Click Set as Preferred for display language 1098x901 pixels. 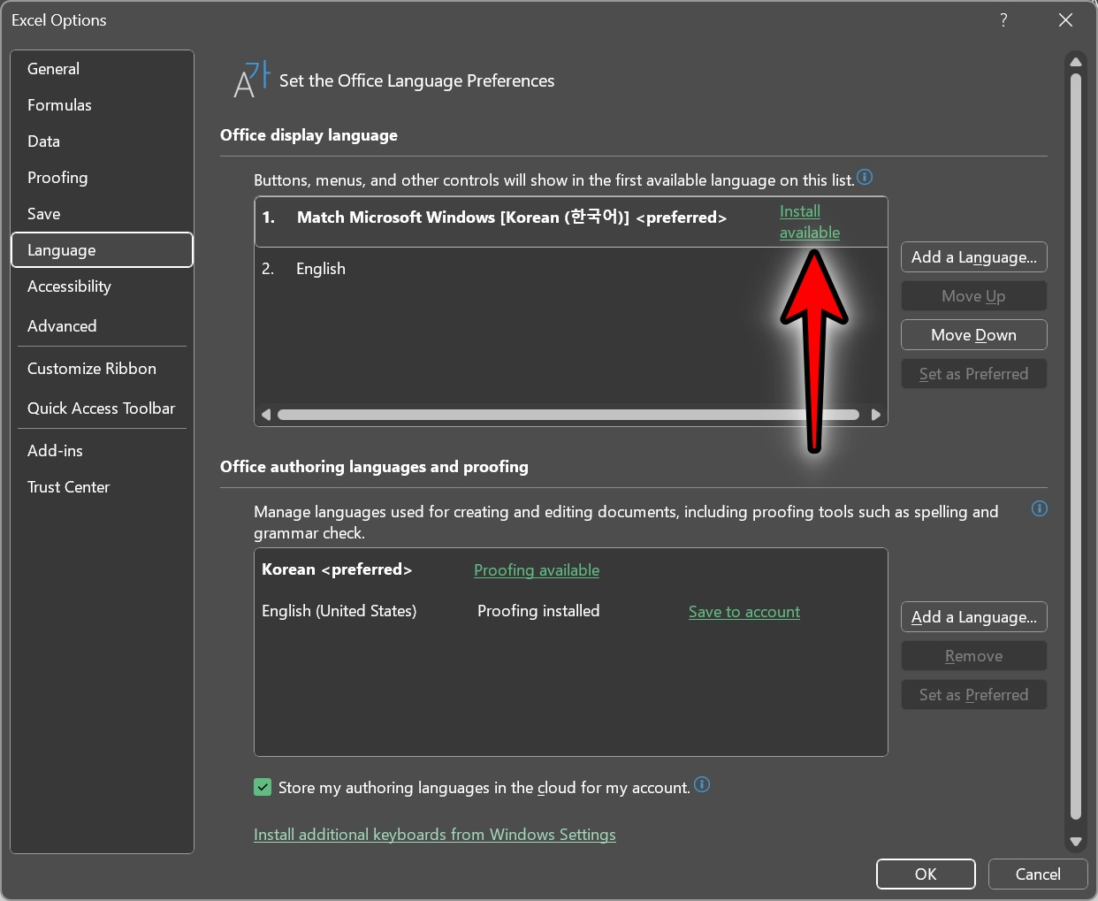coord(974,374)
